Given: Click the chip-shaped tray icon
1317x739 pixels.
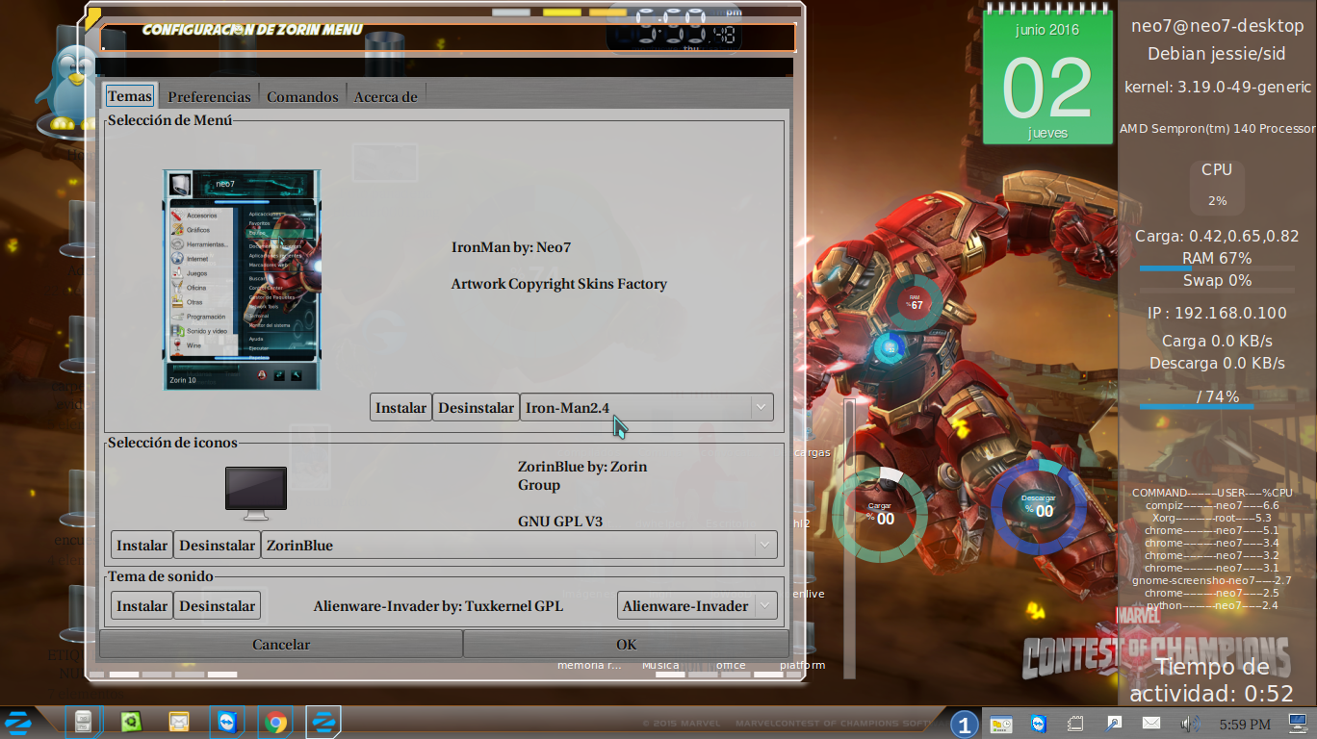Looking at the screenshot, I should coord(1076,724).
